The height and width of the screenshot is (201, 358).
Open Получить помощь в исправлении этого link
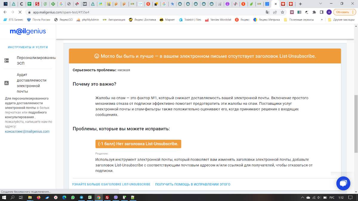click(192, 184)
